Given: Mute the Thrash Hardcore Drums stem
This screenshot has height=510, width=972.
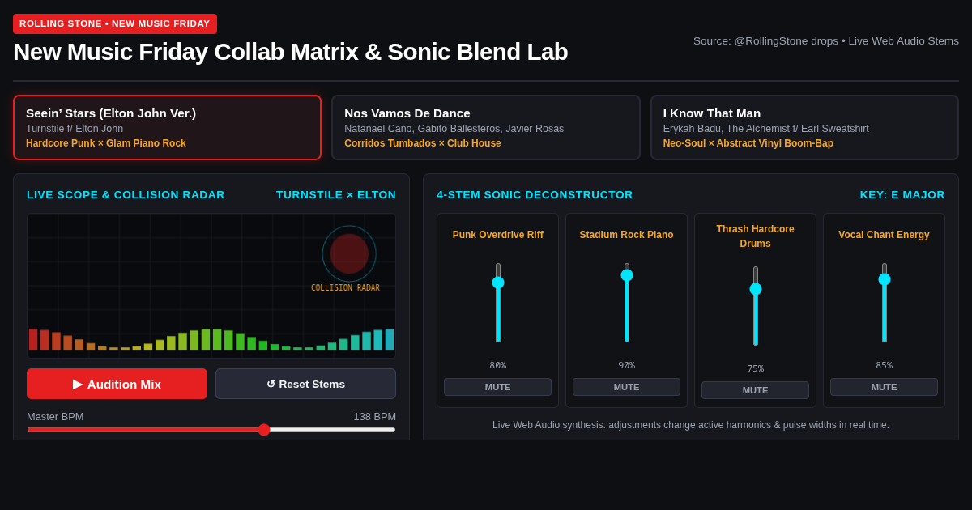Looking at the screenshot, I should pos(755,390).
